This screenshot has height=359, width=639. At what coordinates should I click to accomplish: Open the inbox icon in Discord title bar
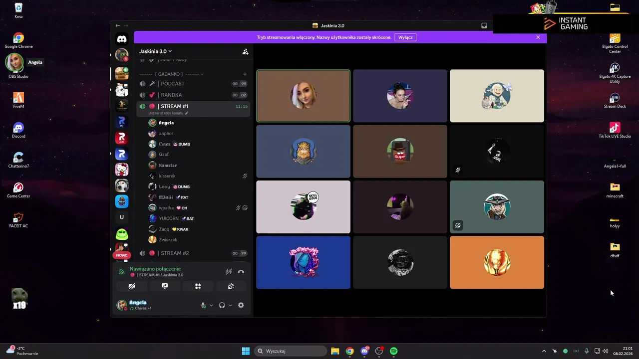pyautogui.click(x=484, y=25)
